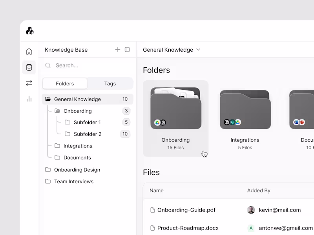Image resolution: width=314 pixels, height=235 pixels.
Task: Create new item with the plus icon
Action: coord(118,49)
